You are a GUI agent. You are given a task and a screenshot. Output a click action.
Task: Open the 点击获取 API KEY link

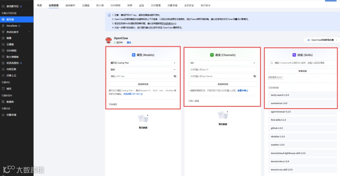tap(133, 94)
